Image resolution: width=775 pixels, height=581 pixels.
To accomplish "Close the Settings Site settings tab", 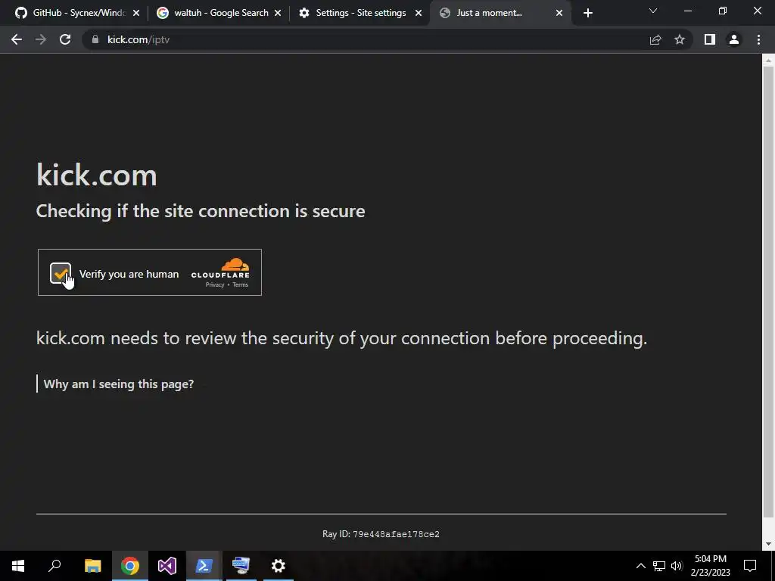I will pos(419,13).
